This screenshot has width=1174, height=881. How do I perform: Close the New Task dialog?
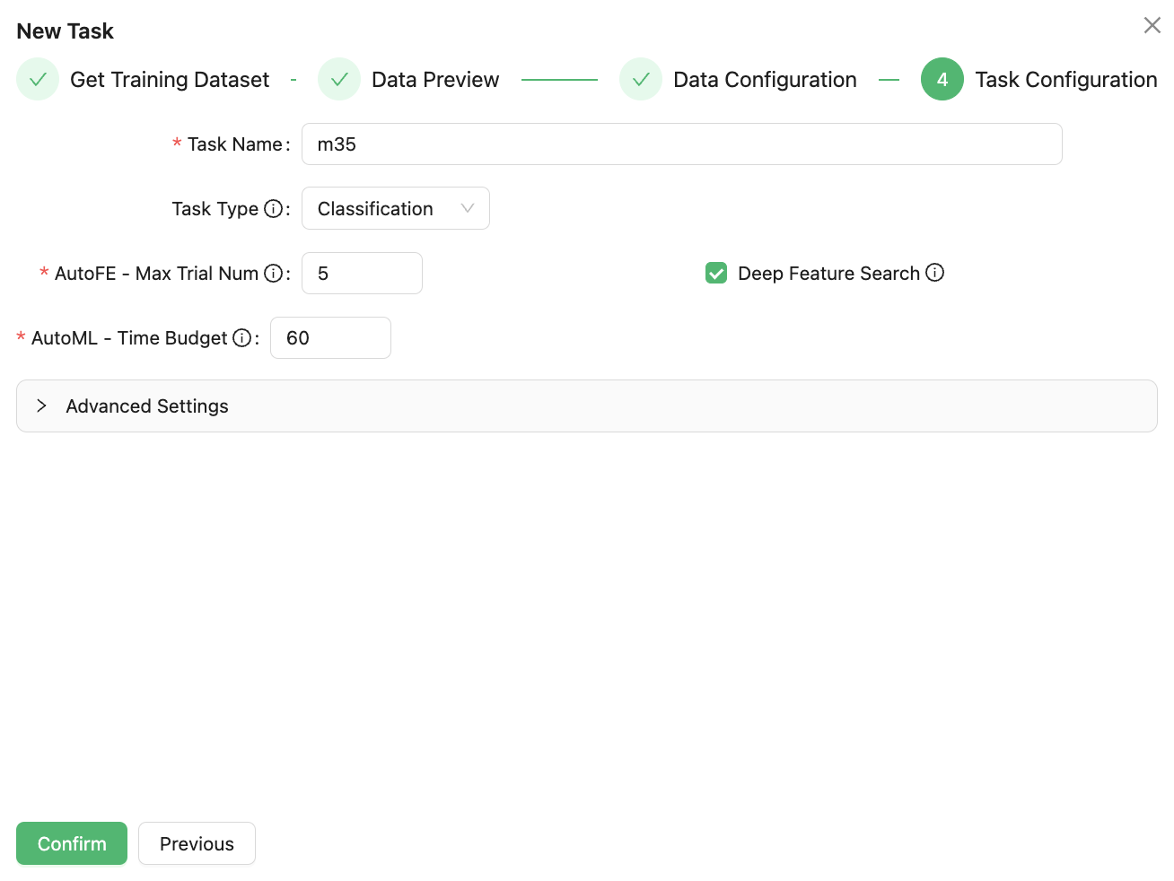[x=1152, y=25]
